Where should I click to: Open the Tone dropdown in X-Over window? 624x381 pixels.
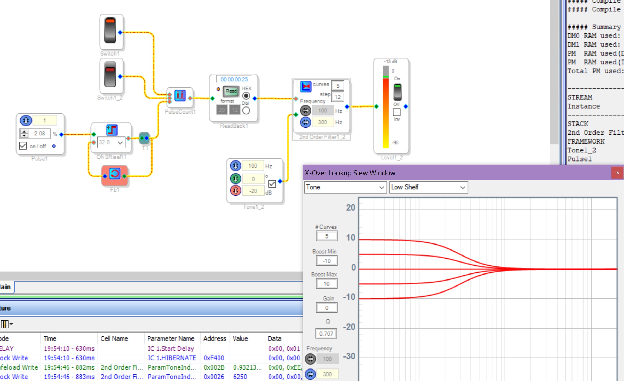[345, 187]
